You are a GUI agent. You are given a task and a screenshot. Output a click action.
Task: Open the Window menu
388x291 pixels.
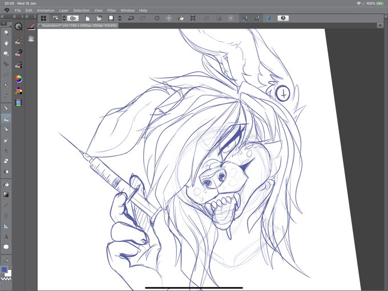pos(127,10)
